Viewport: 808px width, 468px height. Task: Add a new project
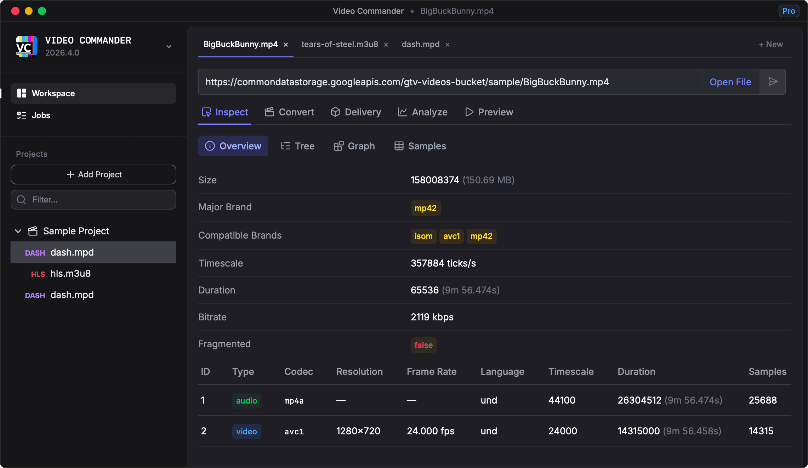tap(93, 175)
